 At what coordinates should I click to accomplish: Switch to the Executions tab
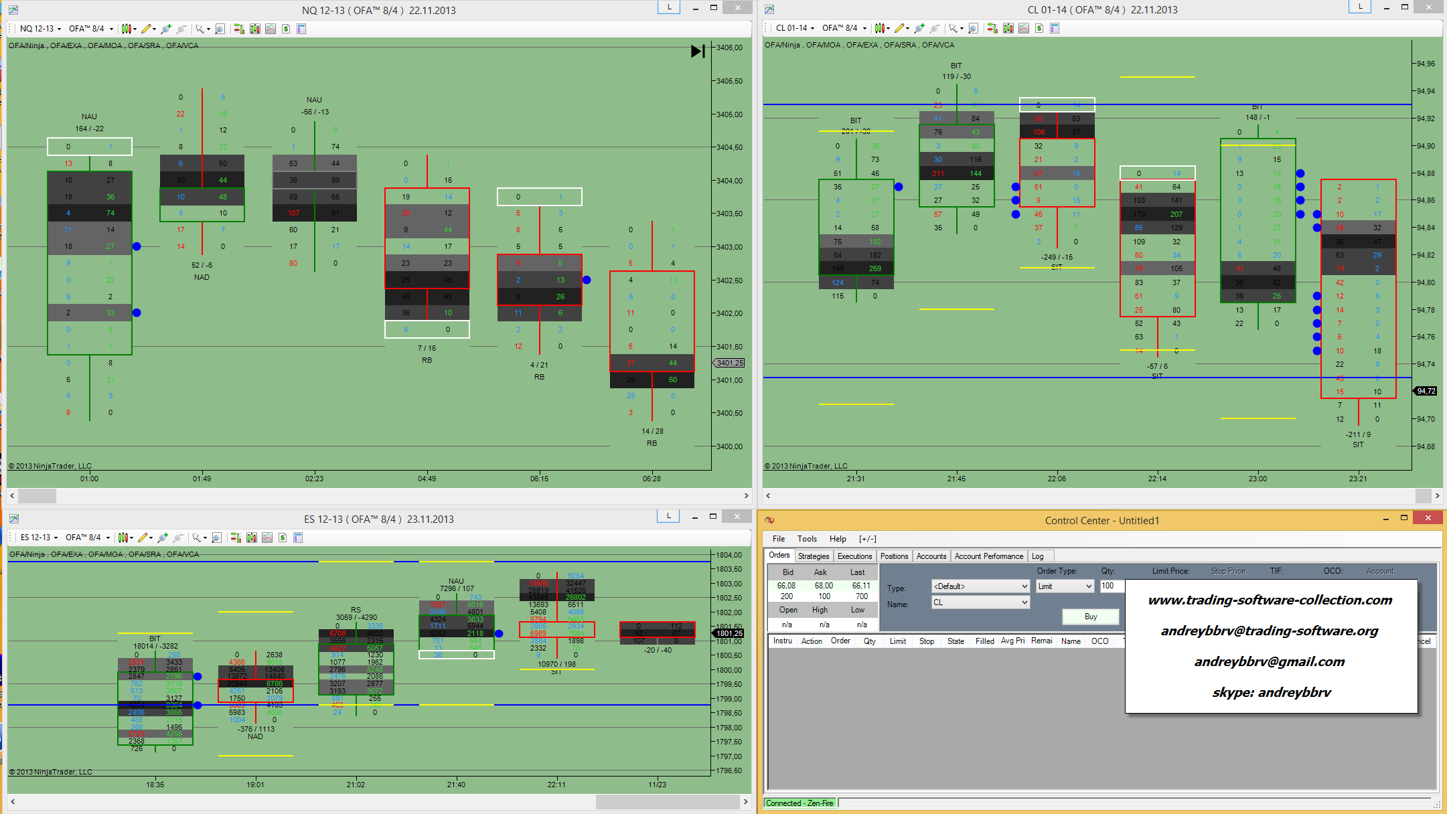[x=854, y=556]
